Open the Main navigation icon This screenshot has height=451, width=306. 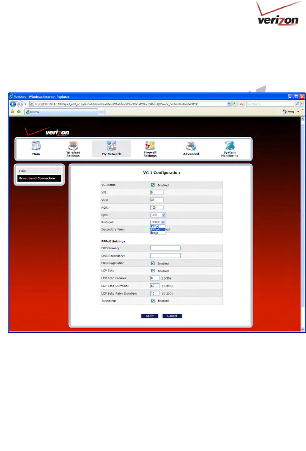point(36,146)
